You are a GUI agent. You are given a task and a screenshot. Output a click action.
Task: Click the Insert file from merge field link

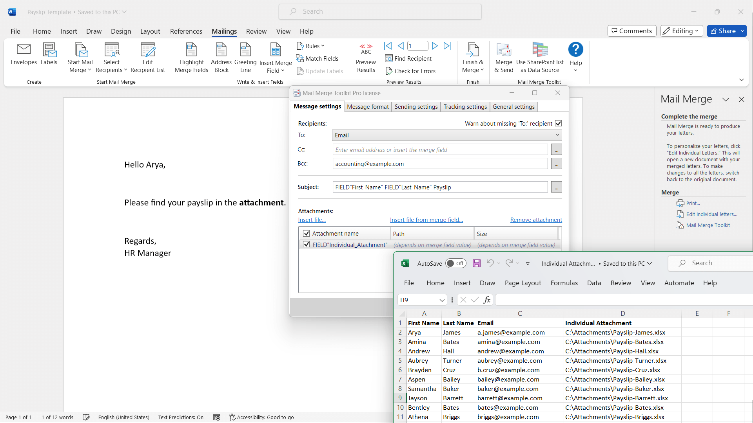426,220
